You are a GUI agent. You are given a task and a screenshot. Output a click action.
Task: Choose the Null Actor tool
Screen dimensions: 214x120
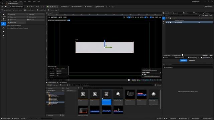(x=16, y=14)
